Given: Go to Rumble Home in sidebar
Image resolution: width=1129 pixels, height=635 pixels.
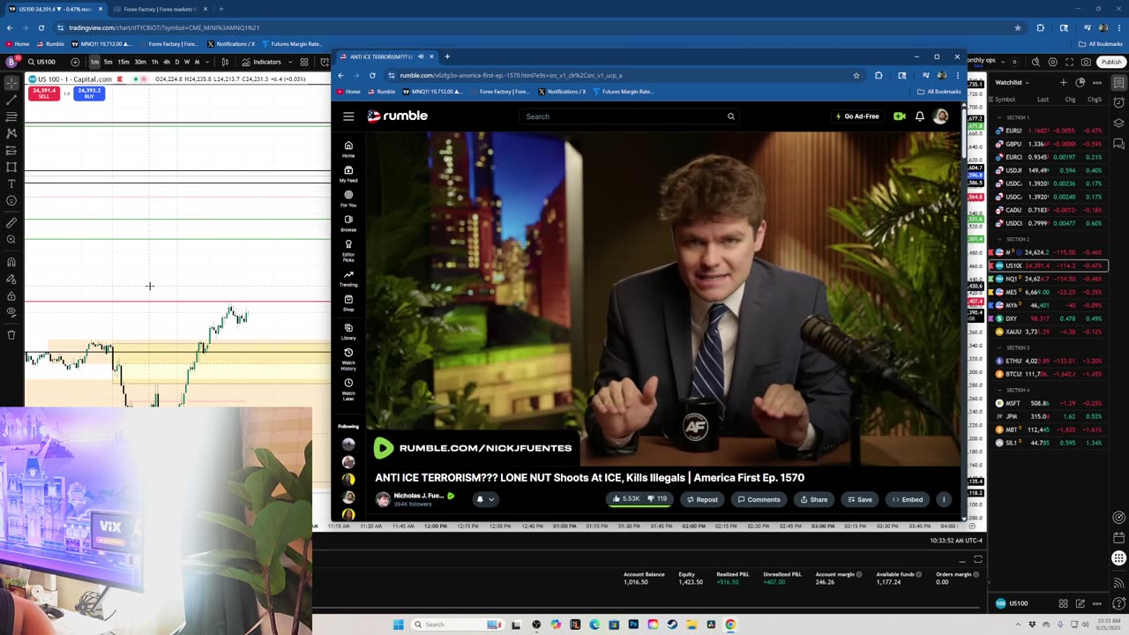Looking at the screenshot, I should coord(348,148).
